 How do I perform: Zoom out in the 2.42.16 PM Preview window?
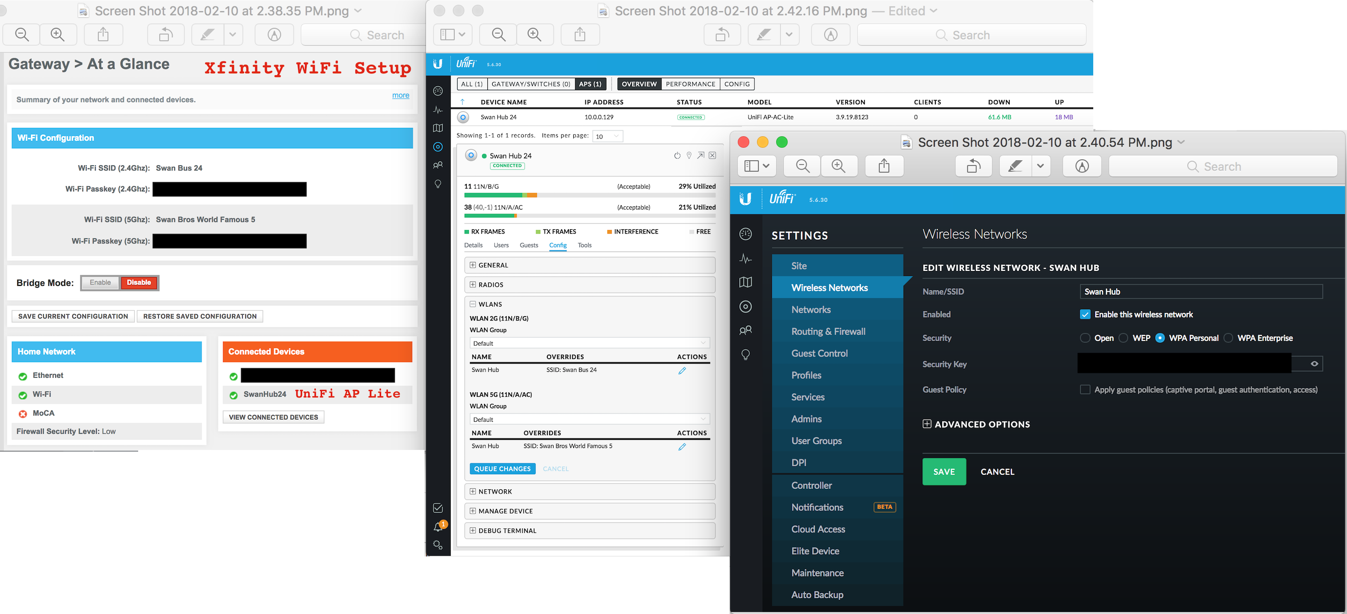[x=499, y=35]
